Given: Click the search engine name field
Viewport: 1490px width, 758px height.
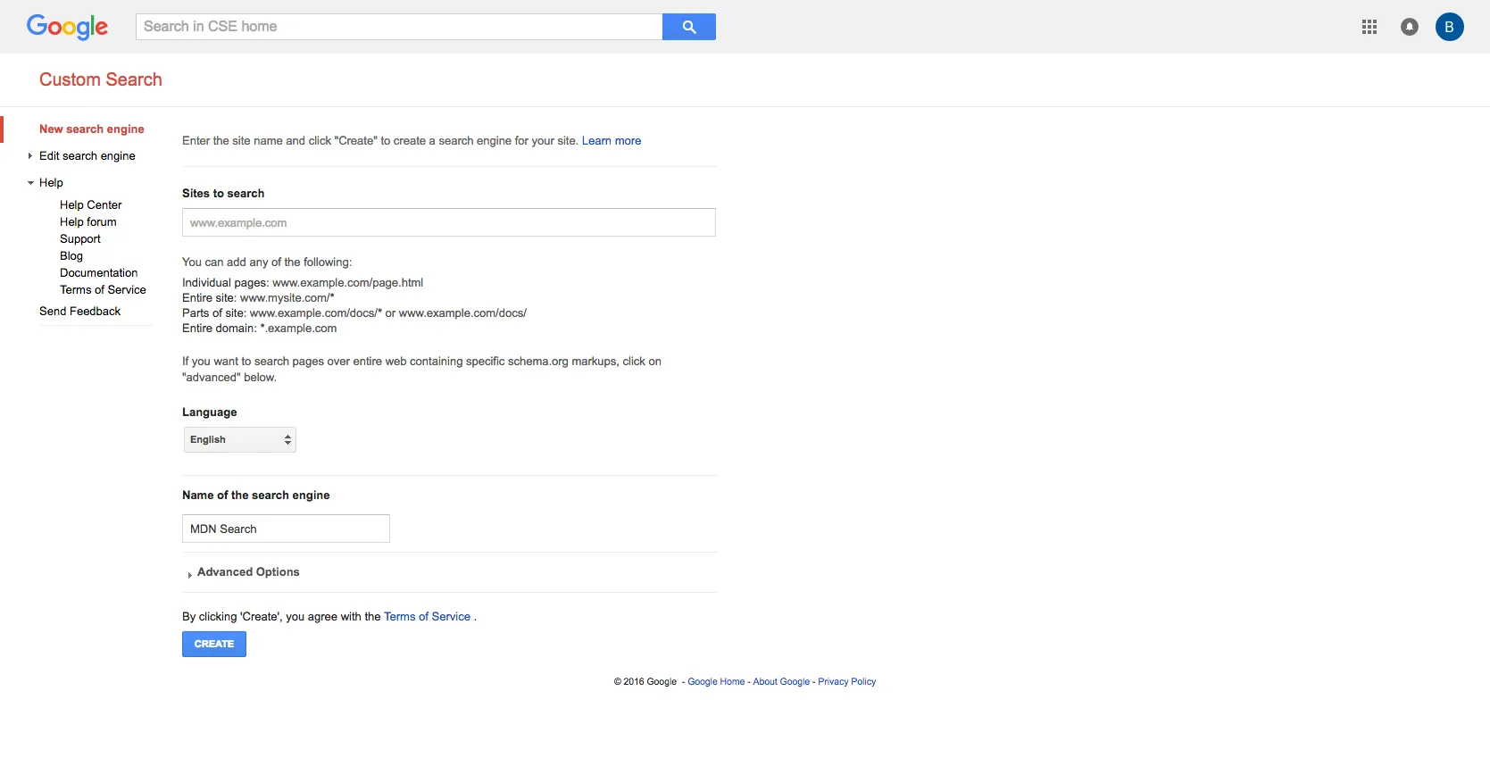Looking at the screenshot, I should coord(286,529).
